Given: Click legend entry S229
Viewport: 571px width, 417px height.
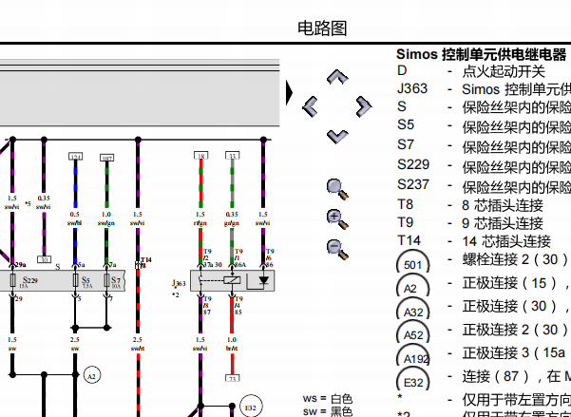Looking at the screenshot, I should (484, 165).
